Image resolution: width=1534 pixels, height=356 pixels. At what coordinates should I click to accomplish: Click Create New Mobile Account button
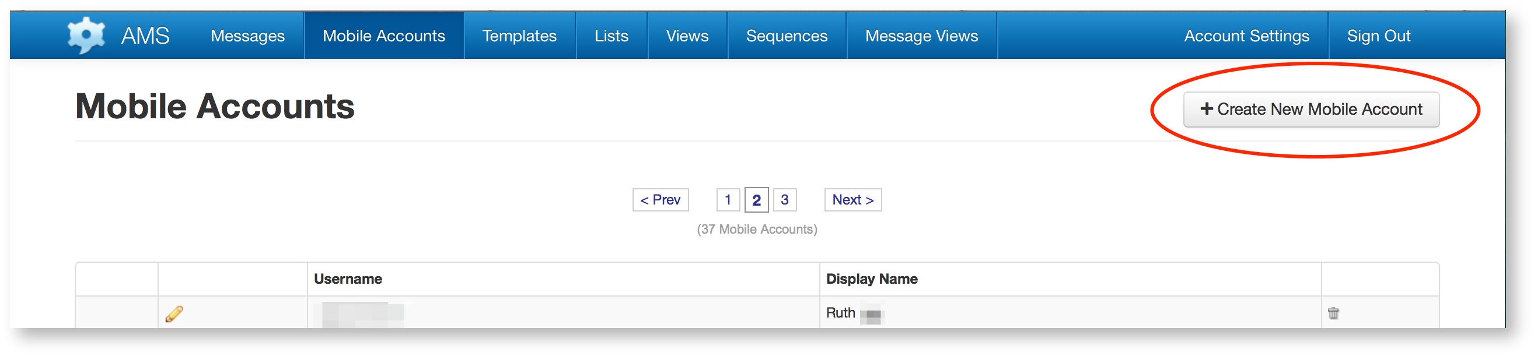click(x=1311, y=110)
